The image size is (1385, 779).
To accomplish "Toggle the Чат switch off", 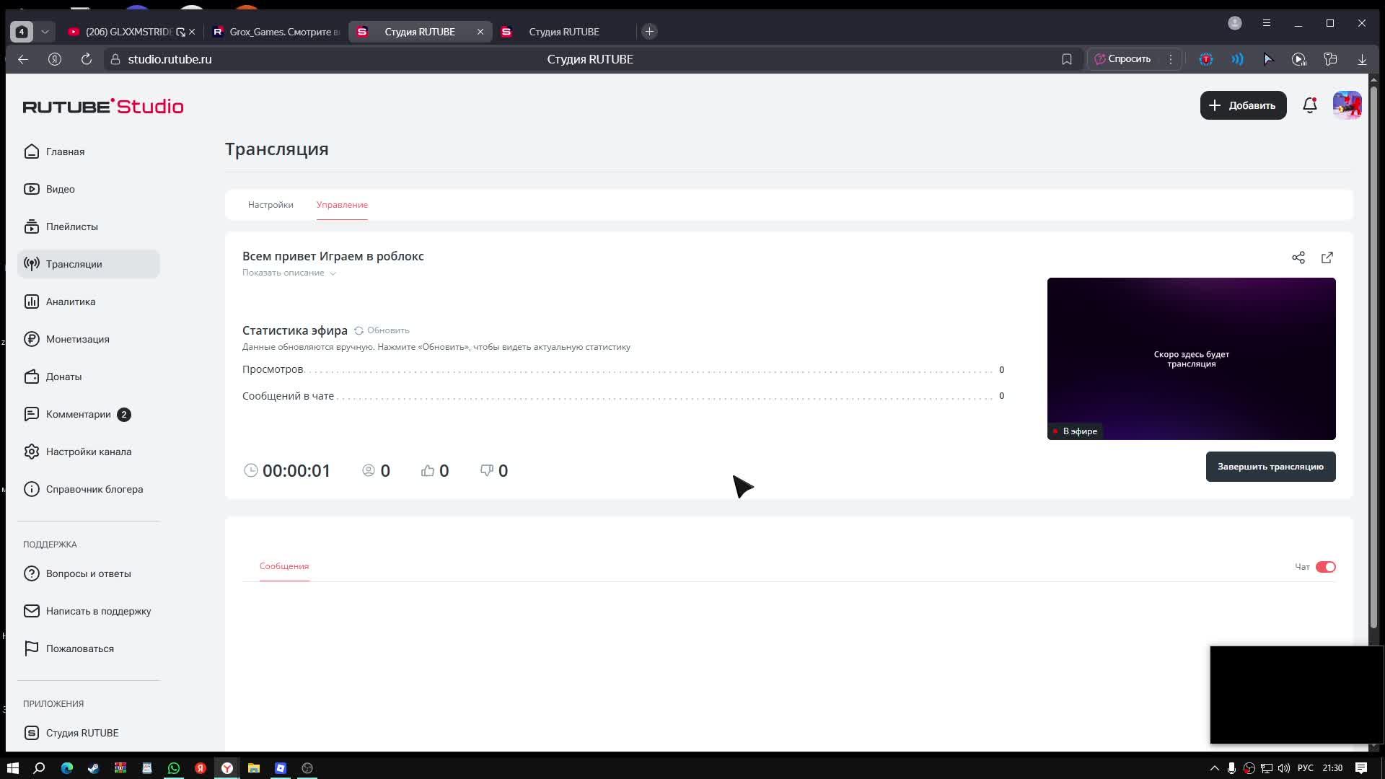I will 1326,567.
